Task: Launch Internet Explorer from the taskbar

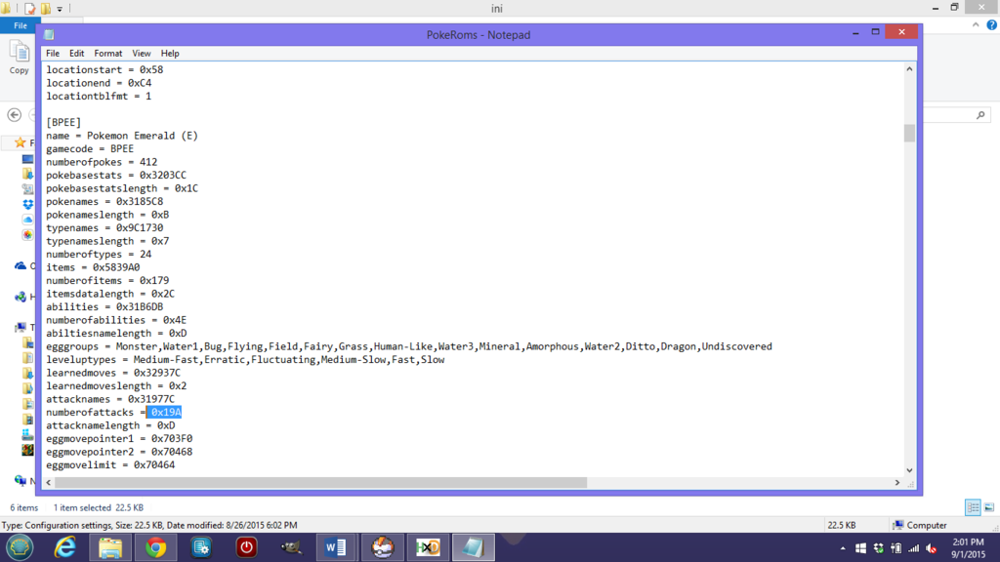Action: click(64, 547)
